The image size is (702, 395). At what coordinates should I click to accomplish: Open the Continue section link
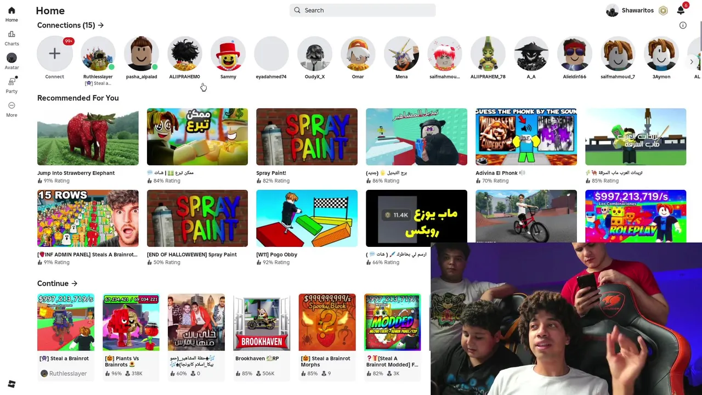click(x=57, y=284)
